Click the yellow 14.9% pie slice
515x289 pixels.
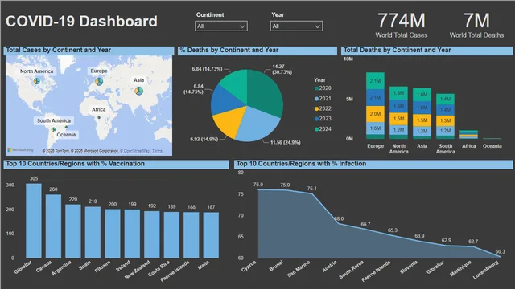[230, 121]
